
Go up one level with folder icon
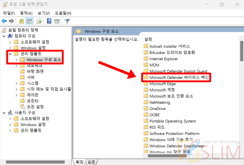coord(21,21)
